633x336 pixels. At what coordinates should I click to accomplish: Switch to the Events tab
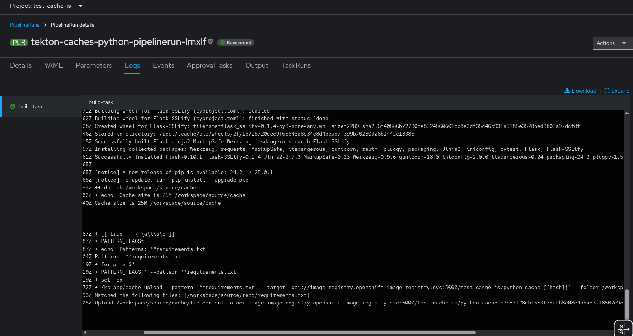coord(163,65)
